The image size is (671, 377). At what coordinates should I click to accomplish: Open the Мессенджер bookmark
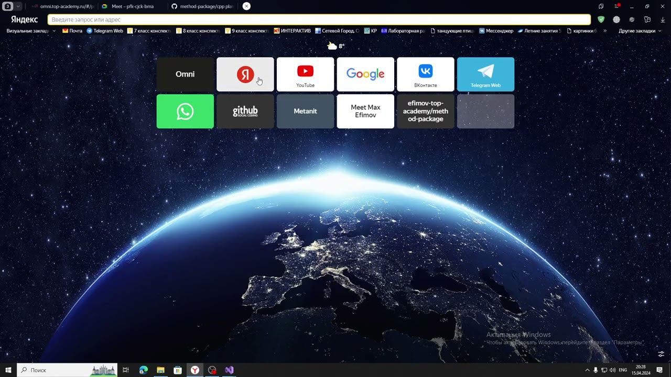tap(496, 31)
